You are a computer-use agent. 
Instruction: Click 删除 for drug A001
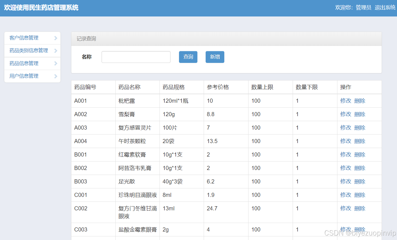(x=360, y=101)
